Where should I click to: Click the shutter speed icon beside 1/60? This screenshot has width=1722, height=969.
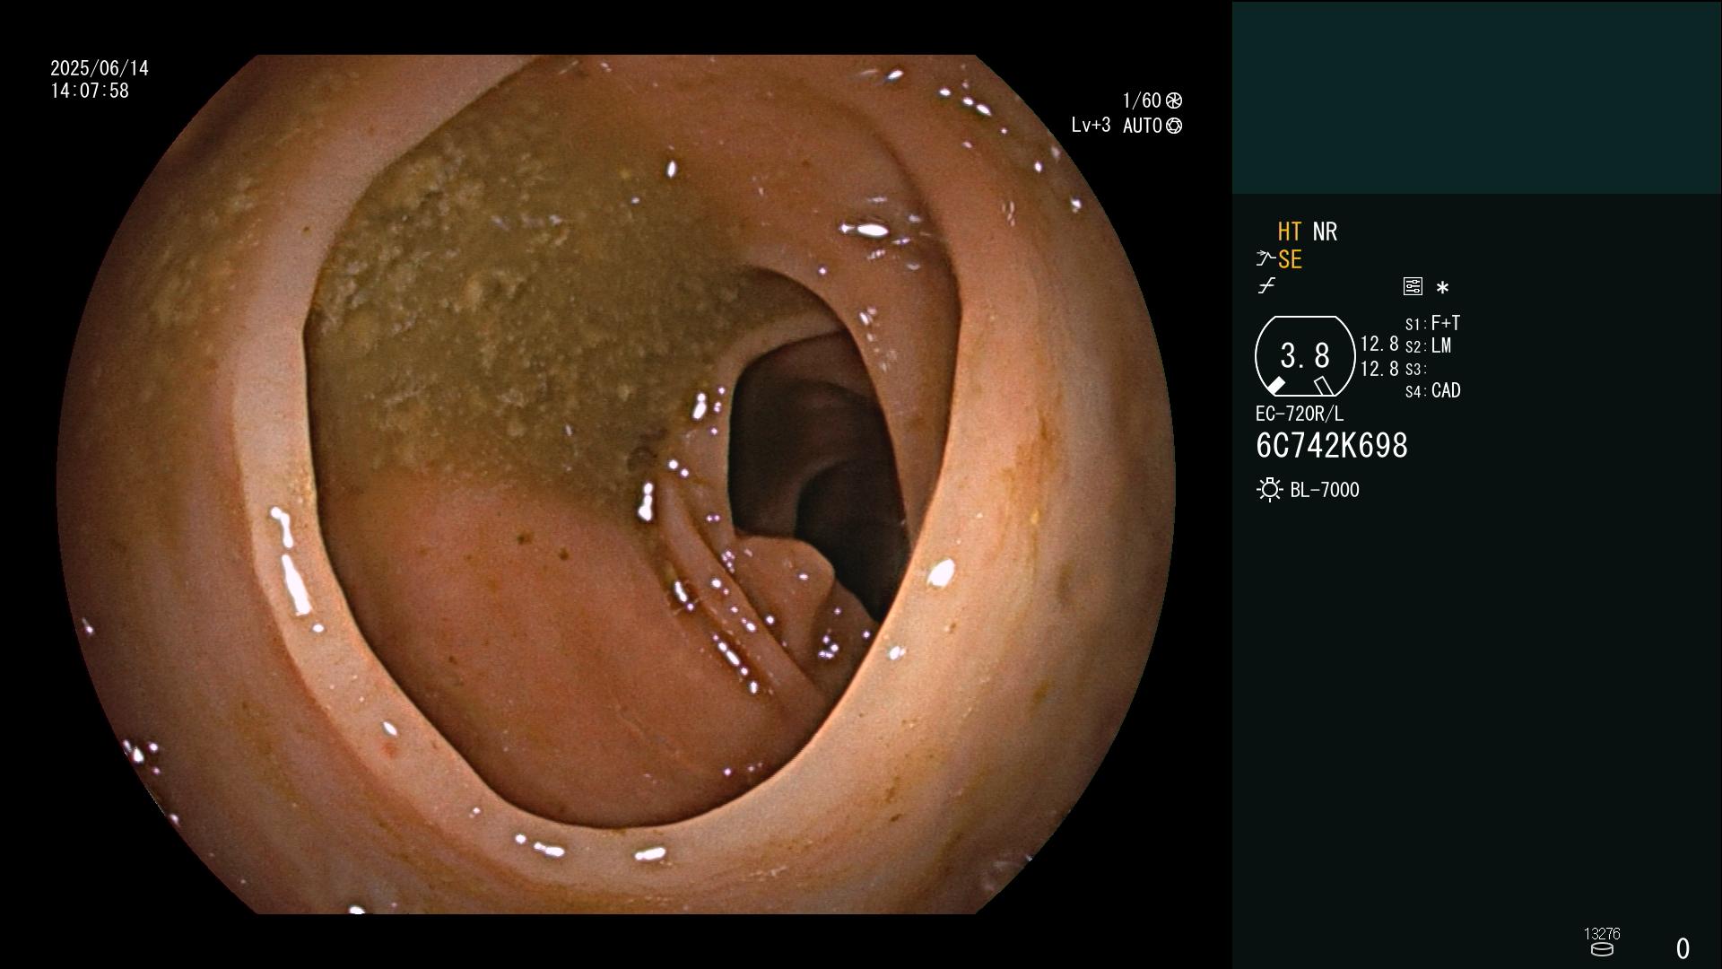coord(1174,100)
